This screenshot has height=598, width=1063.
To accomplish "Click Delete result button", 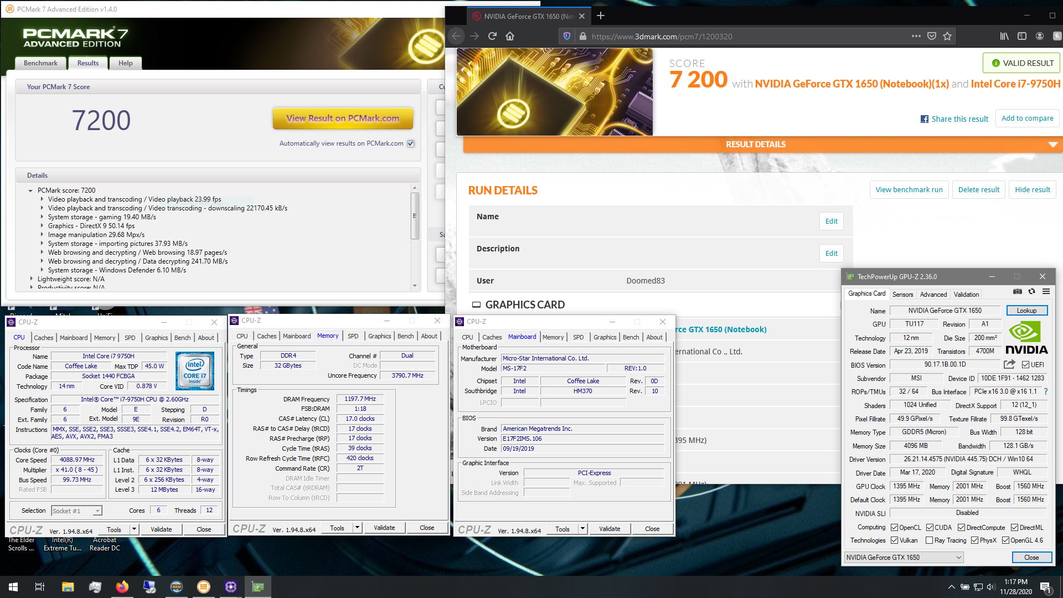I will point(979,189).
